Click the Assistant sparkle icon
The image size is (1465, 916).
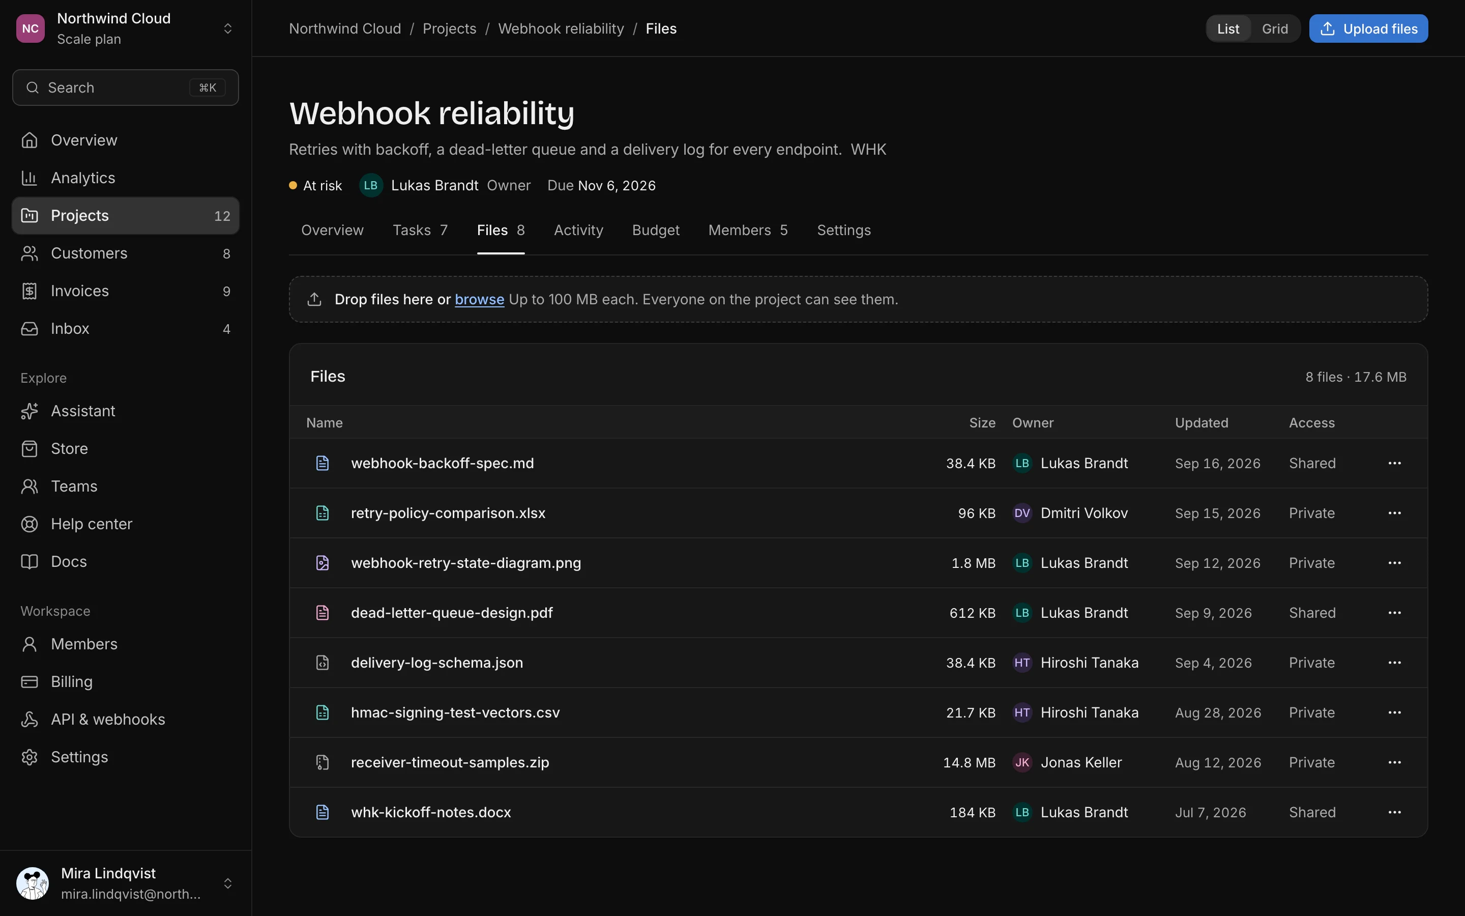click(29, 411)
